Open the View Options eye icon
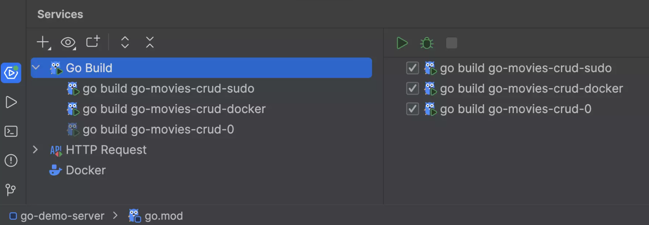This screenshot has height=225, width=649. click(x=68, y=42)
